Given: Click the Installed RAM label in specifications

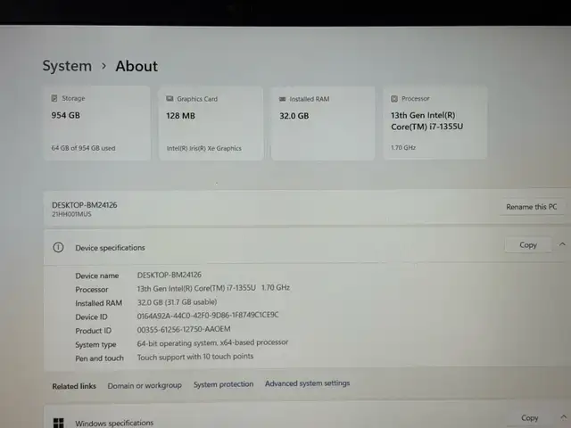Looking at the screenshot, I should (x=99, y=303).
